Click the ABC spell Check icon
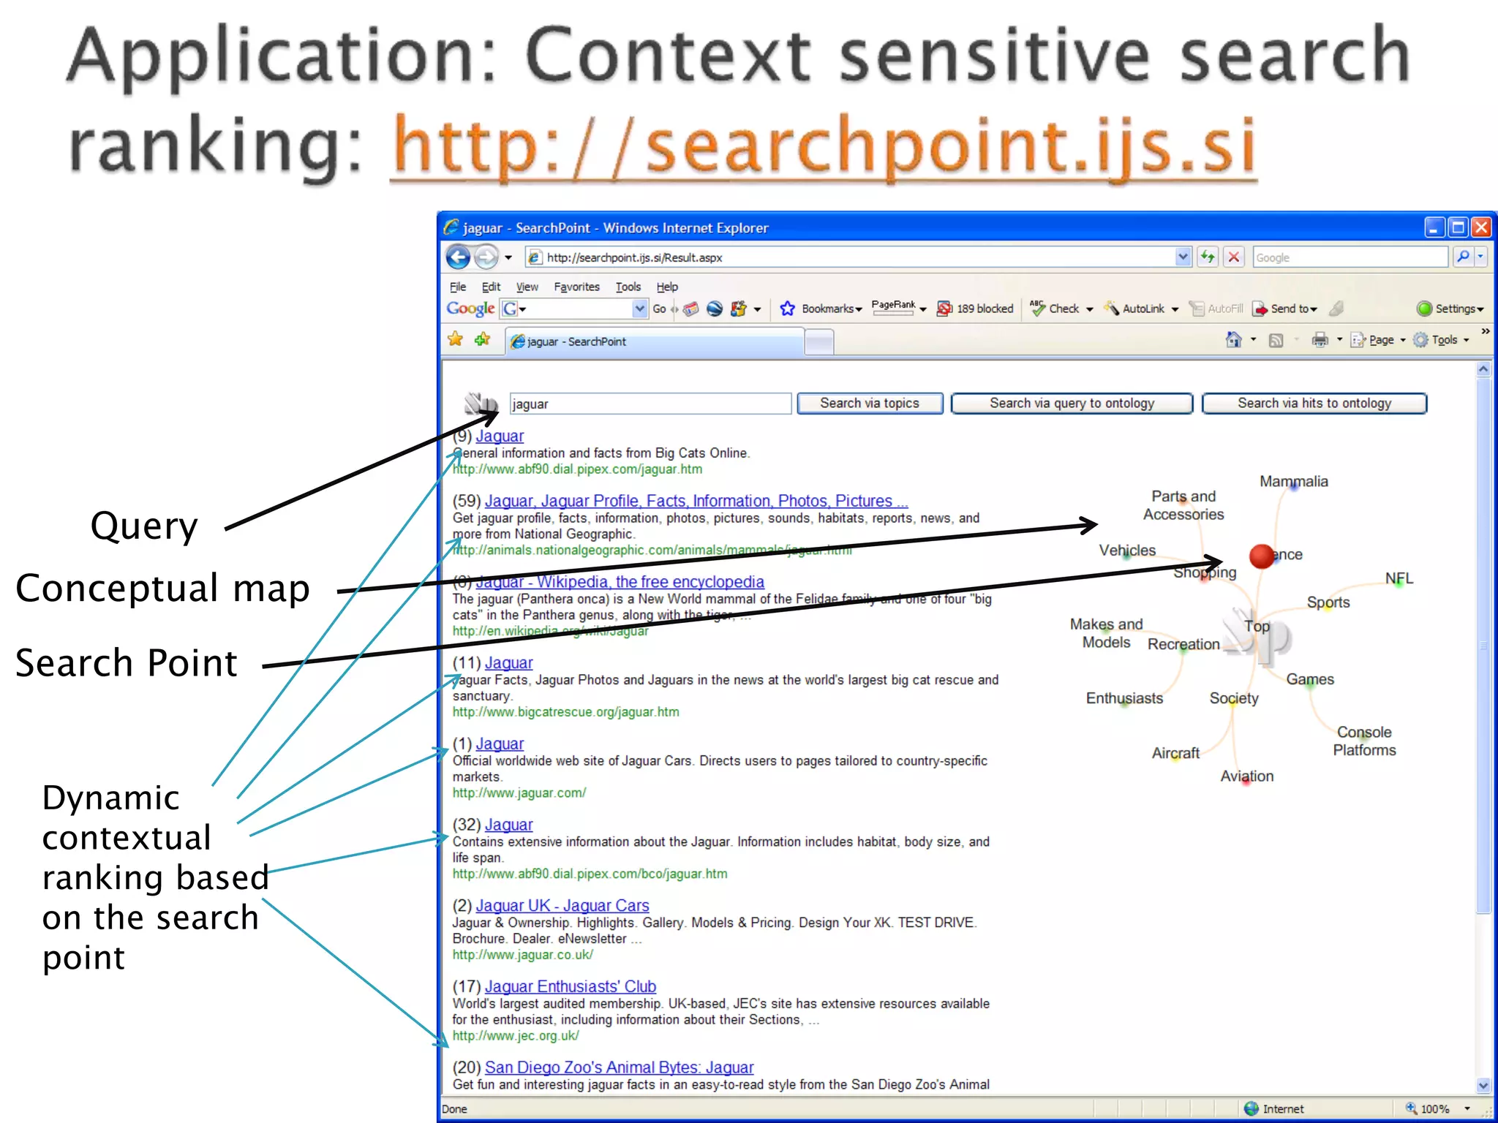This screenshot has width=1498, height=1123. coord(1037,309)
